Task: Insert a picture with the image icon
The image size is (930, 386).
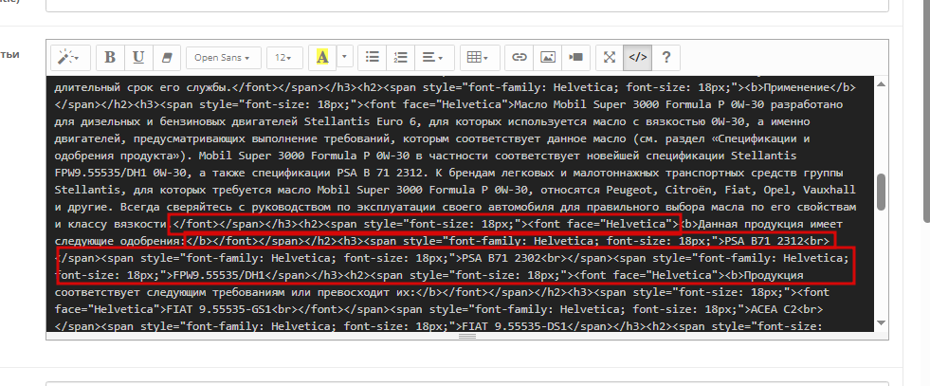Action: (x=547, y=58)
